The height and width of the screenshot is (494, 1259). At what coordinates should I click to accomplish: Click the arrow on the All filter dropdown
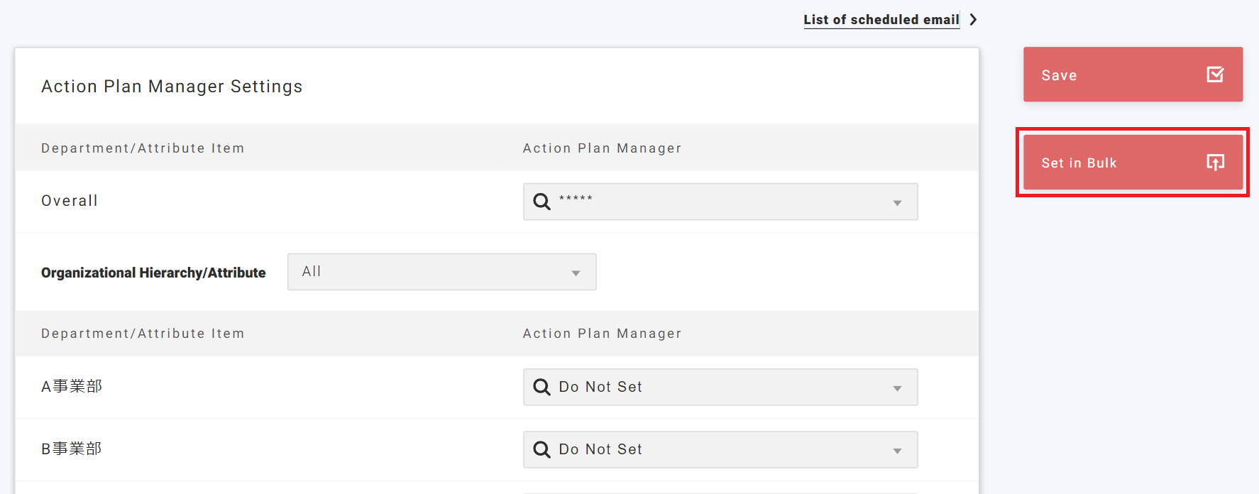click(576, 273)
